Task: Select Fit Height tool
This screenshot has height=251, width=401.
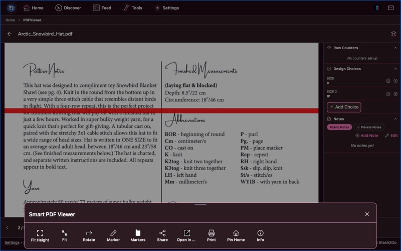Action: (40, 236)
